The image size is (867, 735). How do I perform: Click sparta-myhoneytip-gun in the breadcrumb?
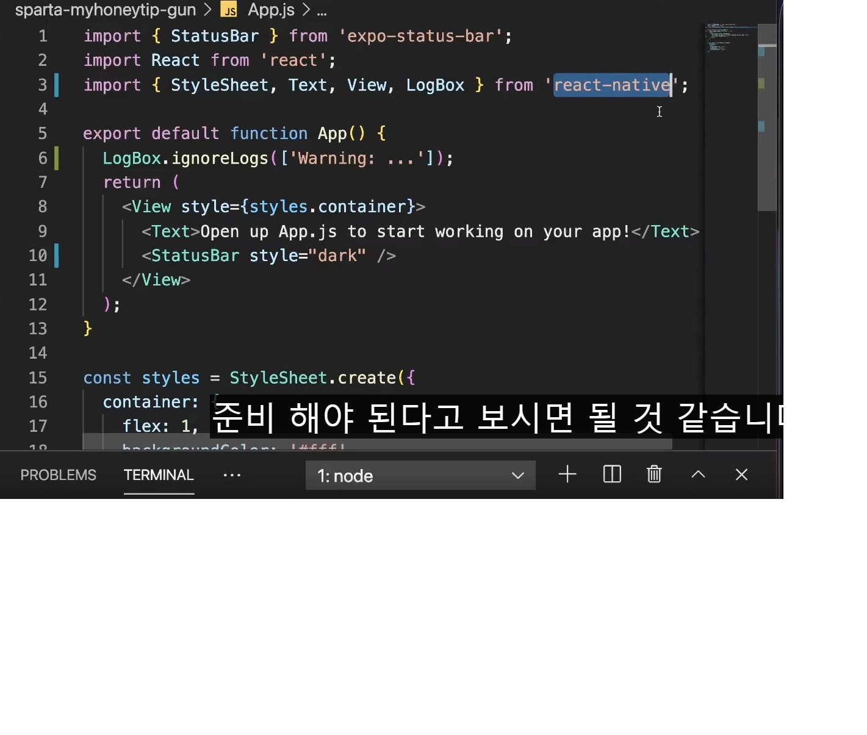(x=106, y=10)
